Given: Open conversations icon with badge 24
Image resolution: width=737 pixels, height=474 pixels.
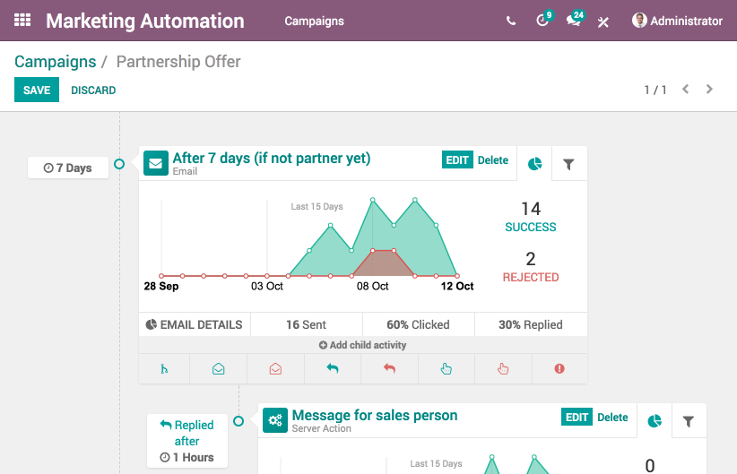Looking at the screenshot, I should tap(575, 20).
